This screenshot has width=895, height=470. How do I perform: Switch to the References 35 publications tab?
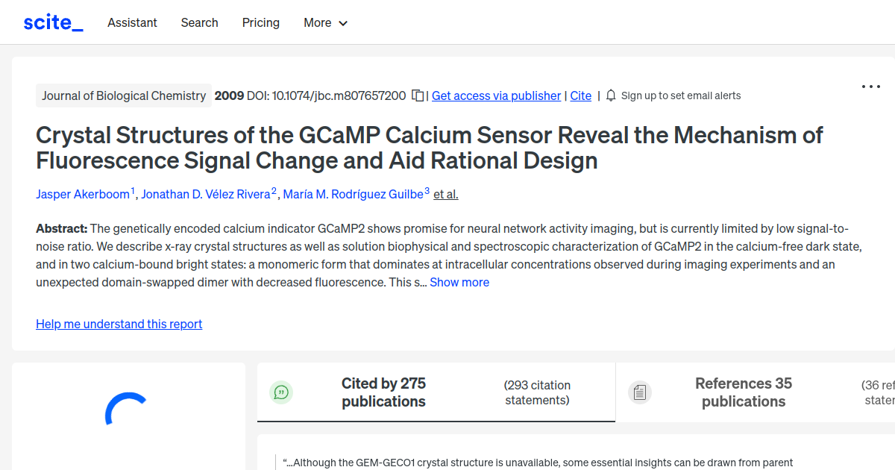[743, 392]
